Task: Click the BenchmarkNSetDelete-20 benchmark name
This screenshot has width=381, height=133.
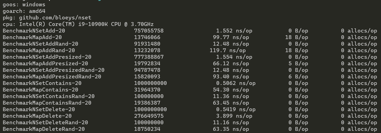Action: pyautogui.click(x=39, y=110)
